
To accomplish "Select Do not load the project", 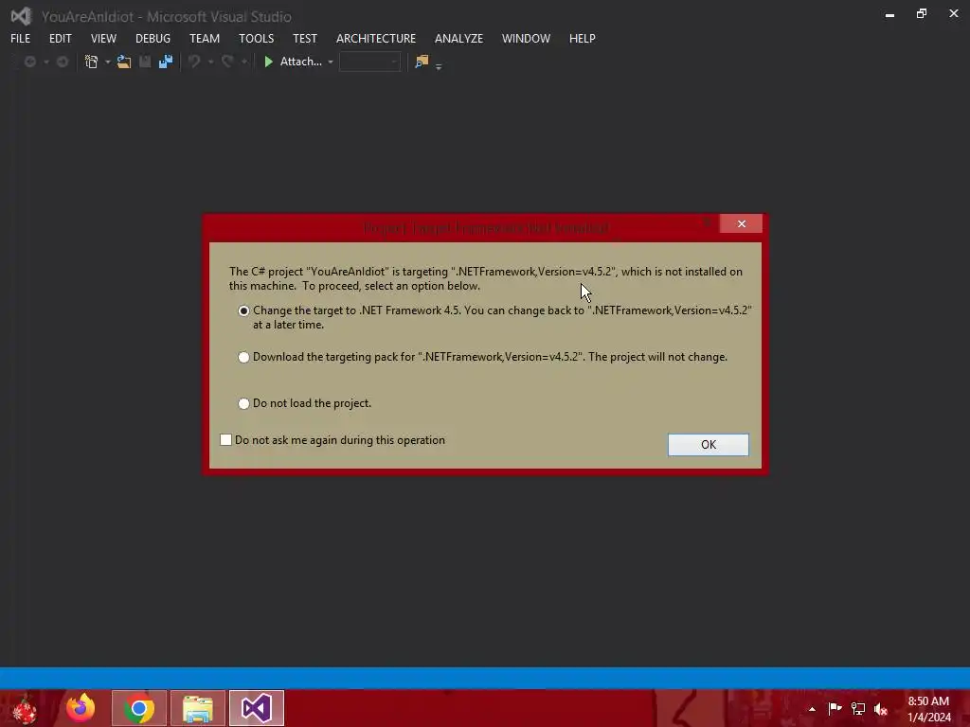I will [x=243, y=403].
